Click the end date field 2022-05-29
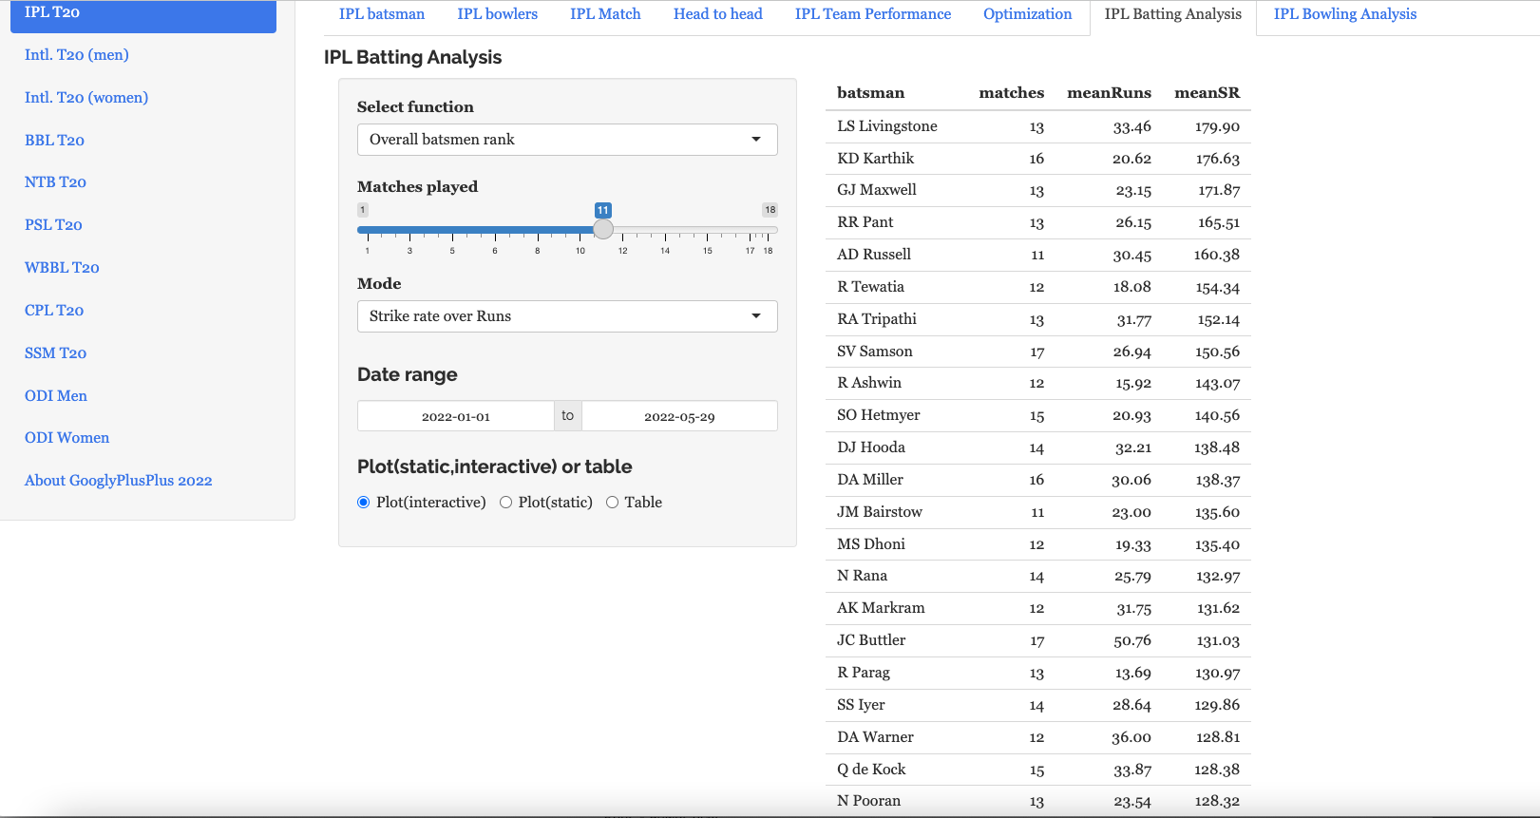Screen dimensions: 1540x818 coord(679,416)
